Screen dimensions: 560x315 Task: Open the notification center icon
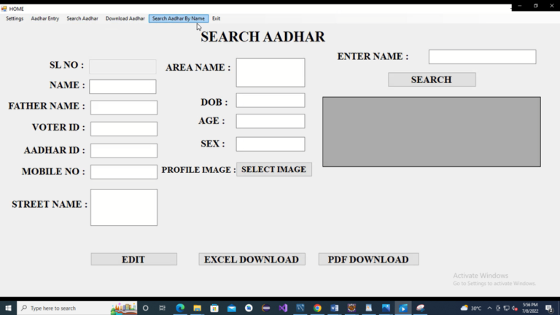pyautogui.click(x=548, y=308)
